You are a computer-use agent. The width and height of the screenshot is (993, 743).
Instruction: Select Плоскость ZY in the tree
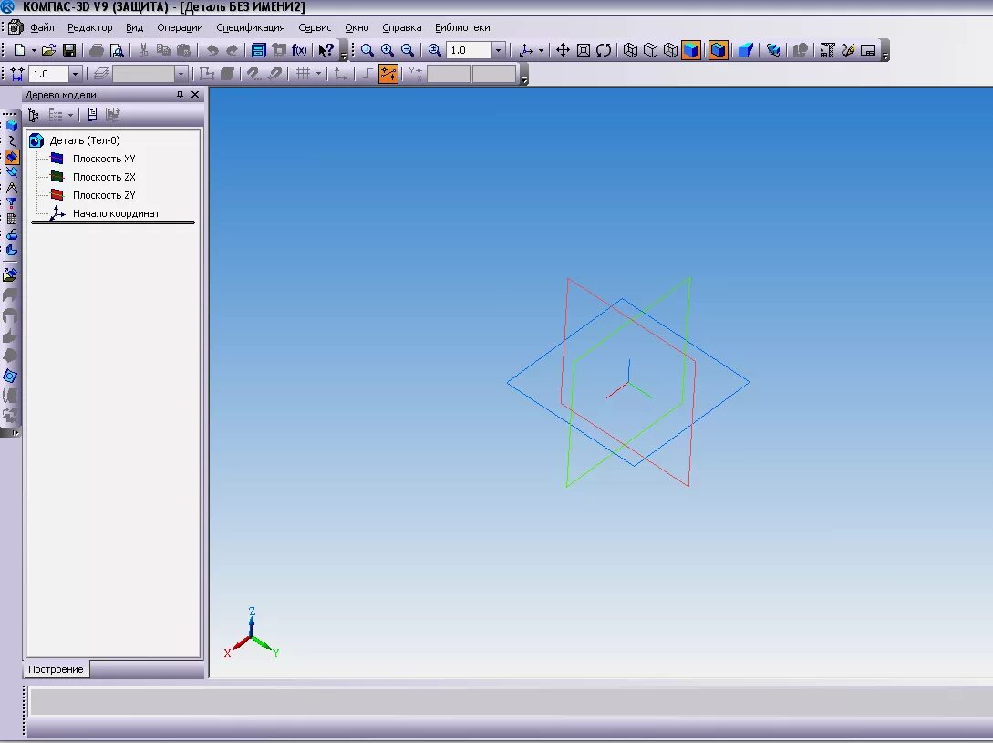click(x=104, y=195)
